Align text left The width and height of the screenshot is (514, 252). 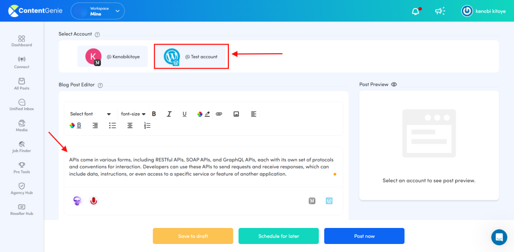(x=253, y=114)
